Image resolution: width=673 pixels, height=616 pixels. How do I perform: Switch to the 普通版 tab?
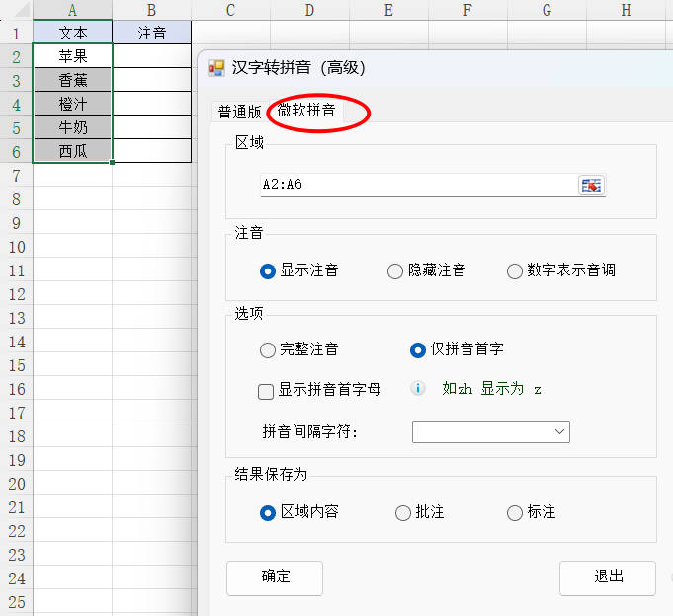tap(239, 112)
